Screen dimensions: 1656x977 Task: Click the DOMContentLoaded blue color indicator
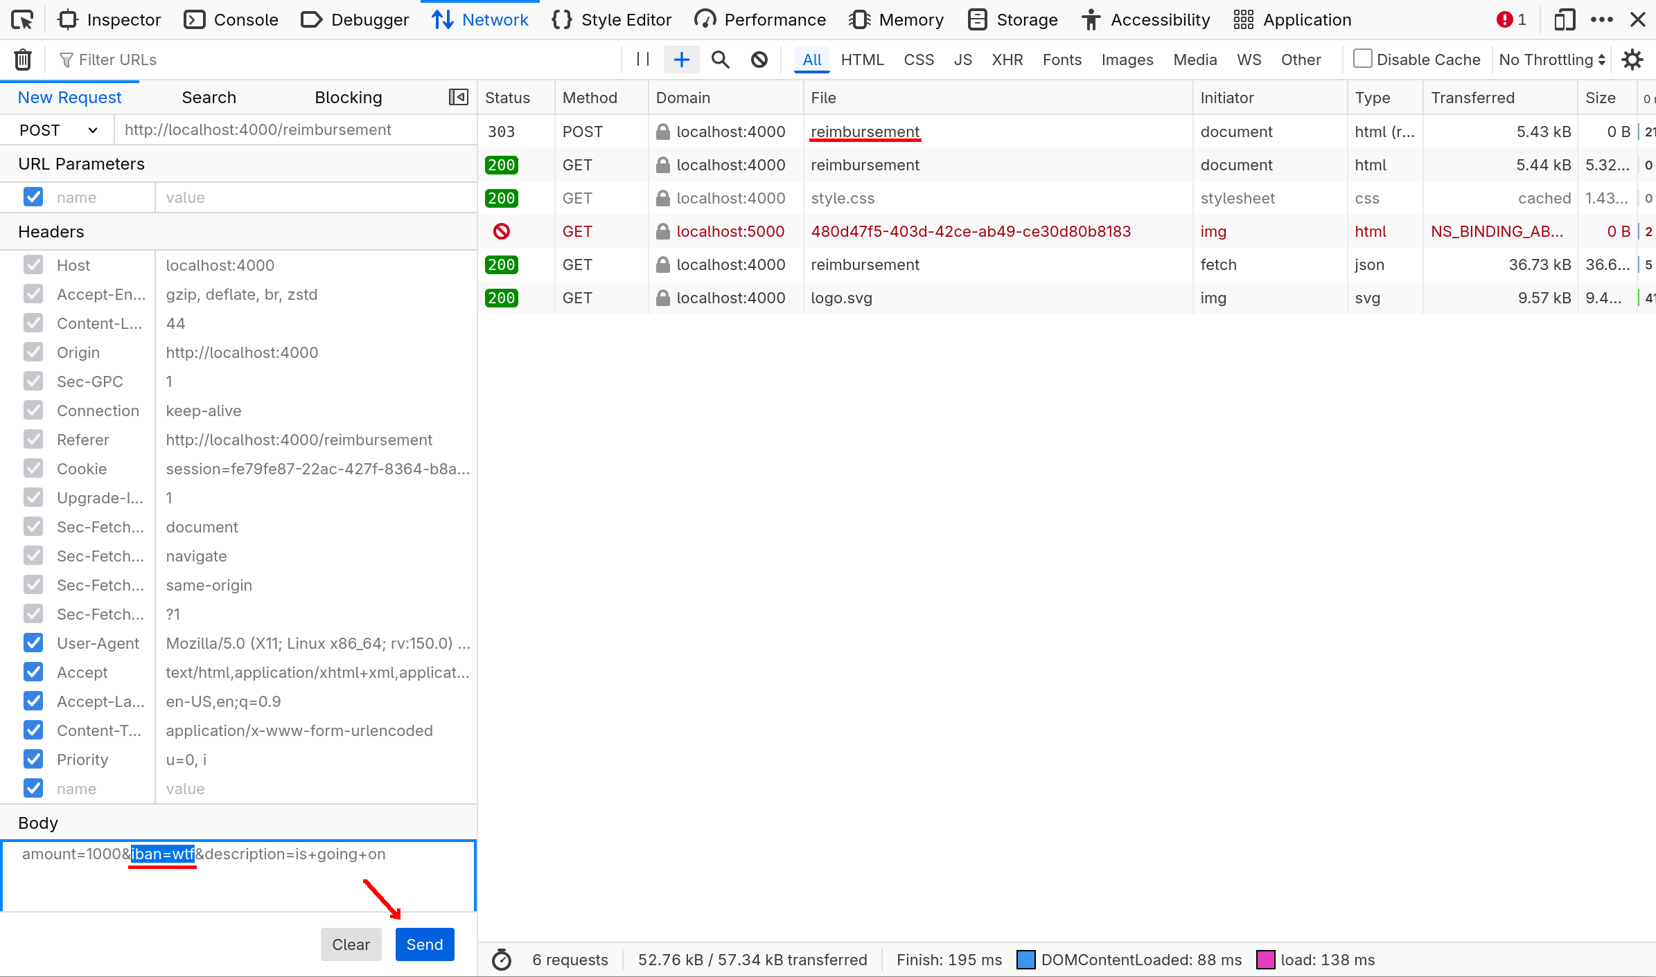(x=1025, y=960)
